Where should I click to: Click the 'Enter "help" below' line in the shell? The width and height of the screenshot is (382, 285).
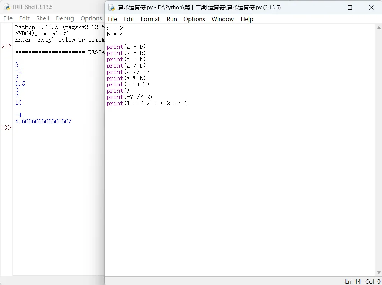pyautogui.click(x=60, y=40)
